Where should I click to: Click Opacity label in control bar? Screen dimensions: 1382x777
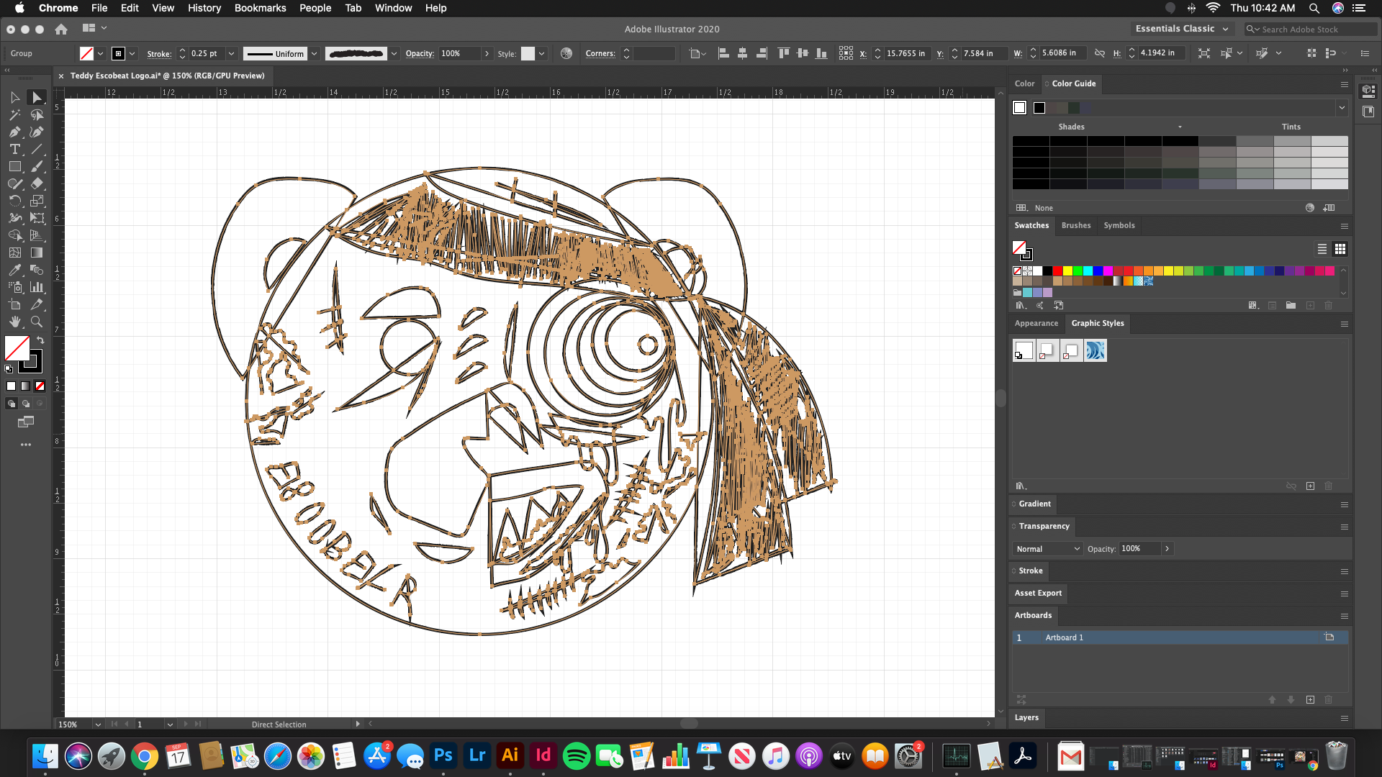point(420,53)
